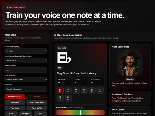The width and height of the screenshot is (155, 116).
Task: Click the TUNING readout box
Action: tap(80, 81)
